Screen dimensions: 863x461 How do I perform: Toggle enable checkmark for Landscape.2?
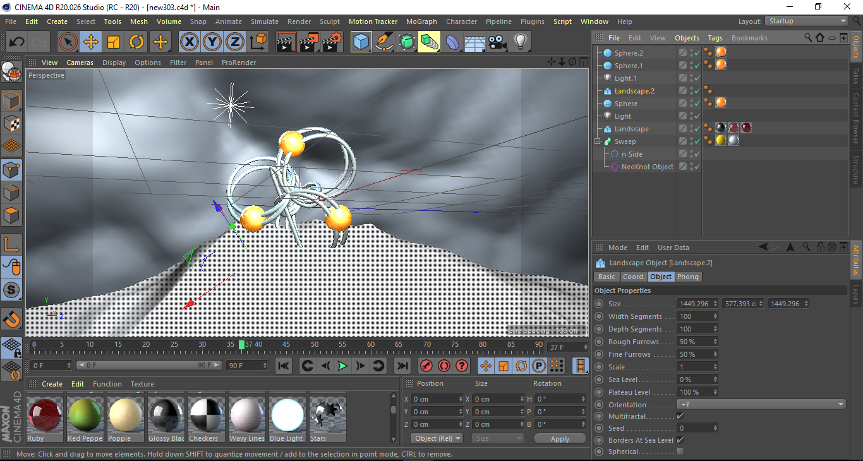697,91
